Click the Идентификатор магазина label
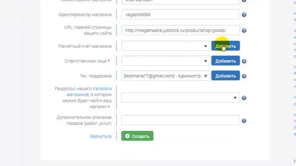The width and height of the screenshot is (296, 166). coord(85,15)
